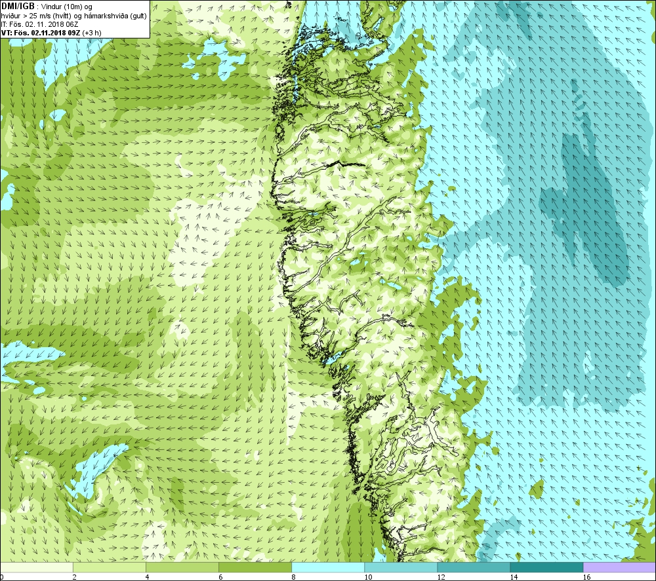Click the 'IT: Fös. 02. 11. 2018 06Z' line

point(40,24)
